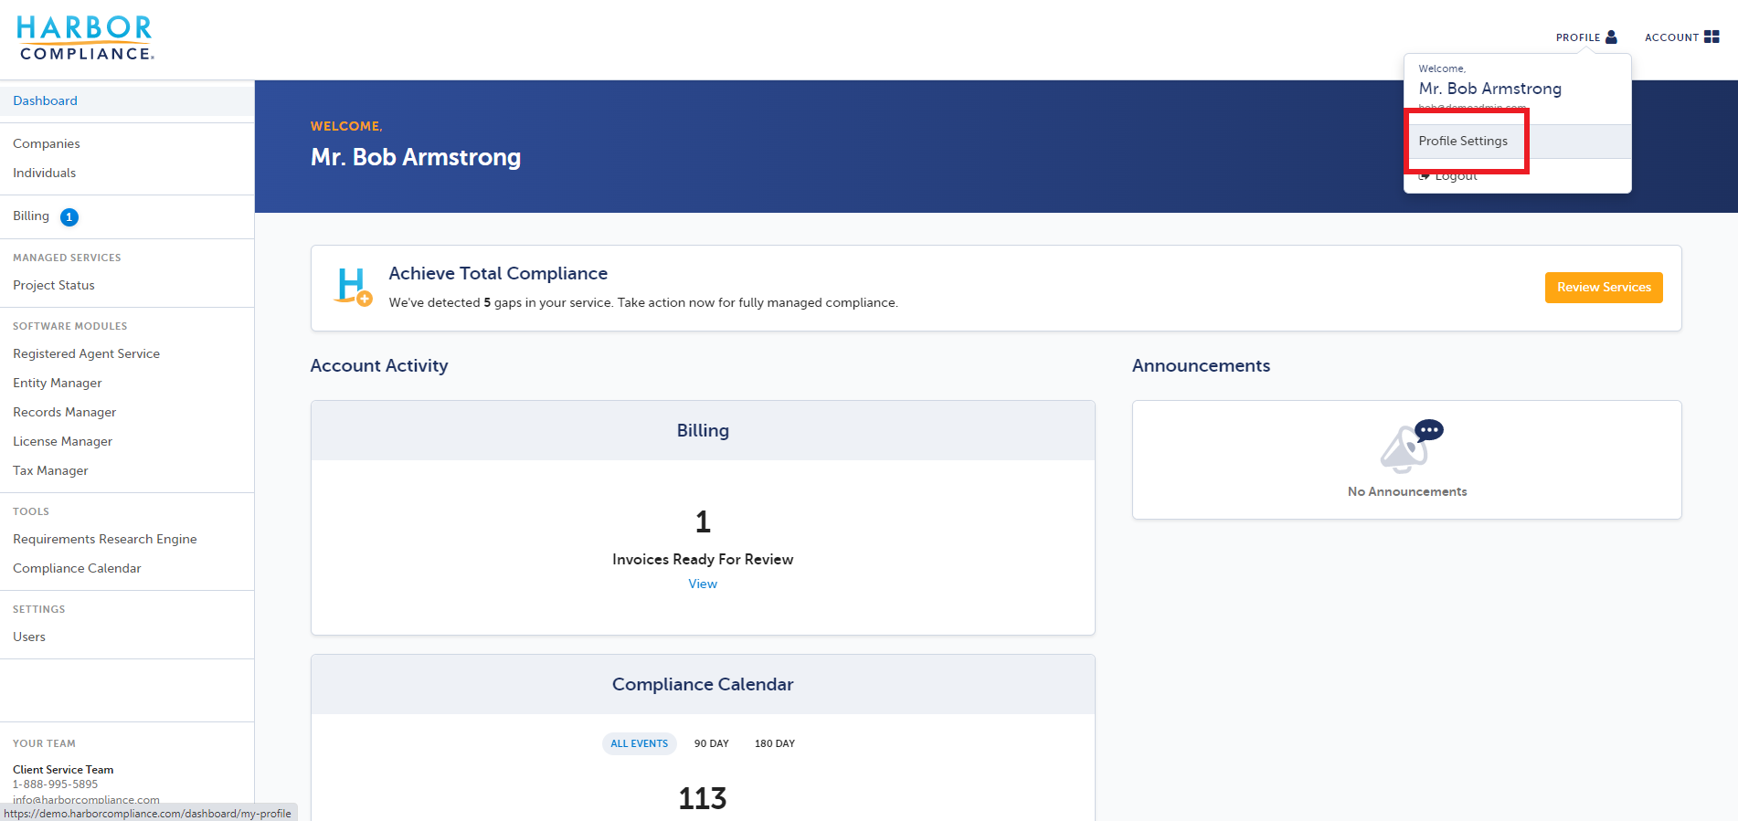Screen dimensions: 1738x821
Task: Open Companies in sidebar
Action: pyautogui.click(x=47, y=143)
